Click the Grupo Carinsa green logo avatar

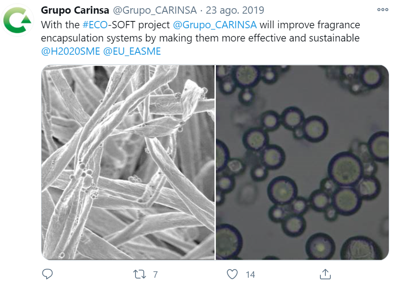pyautogui.click(x=17, y=20)
